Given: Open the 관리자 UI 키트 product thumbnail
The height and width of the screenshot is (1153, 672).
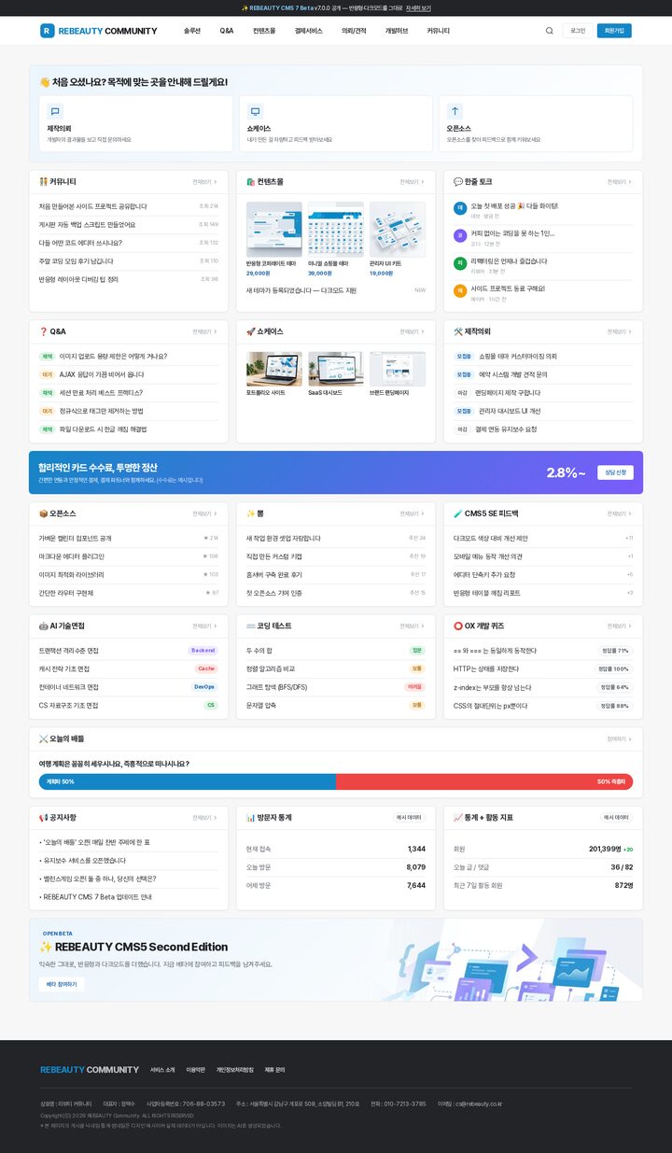Looking at the screenshot, I should [398, 230].
